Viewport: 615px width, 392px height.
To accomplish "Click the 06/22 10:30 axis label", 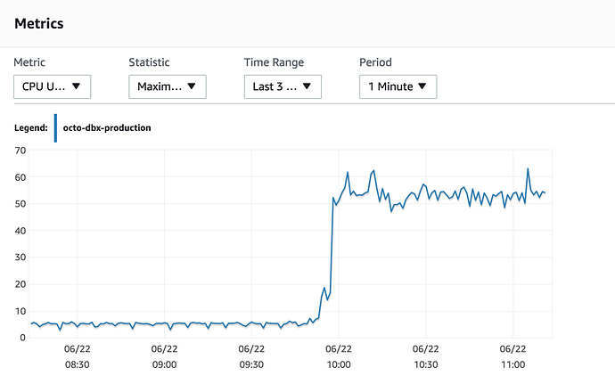I will 426,356.
